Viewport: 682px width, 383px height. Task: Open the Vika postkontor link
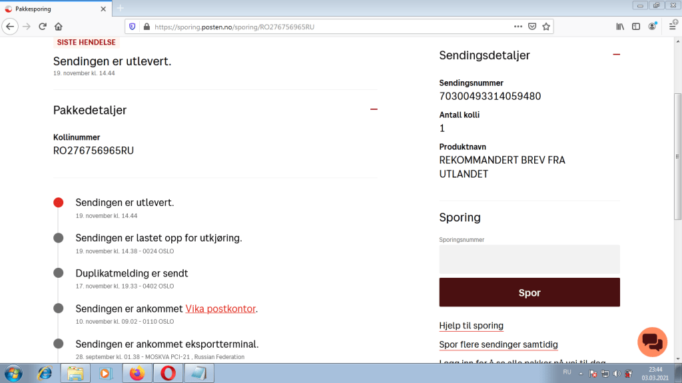point(220,309)
